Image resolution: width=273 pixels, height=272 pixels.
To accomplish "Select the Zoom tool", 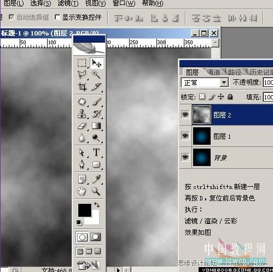I will tap(96, 191).
